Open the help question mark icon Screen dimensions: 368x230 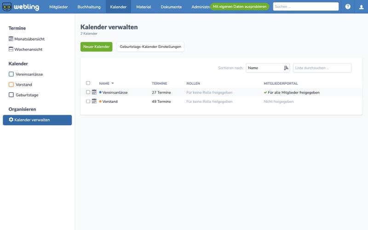point(348,6)
